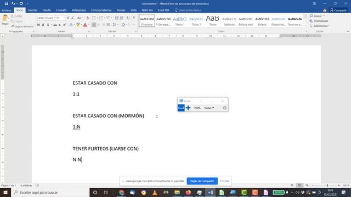The image size is (351, 197).
Task: Switch to the Insertar tab
Action: [x=33, y=10]
